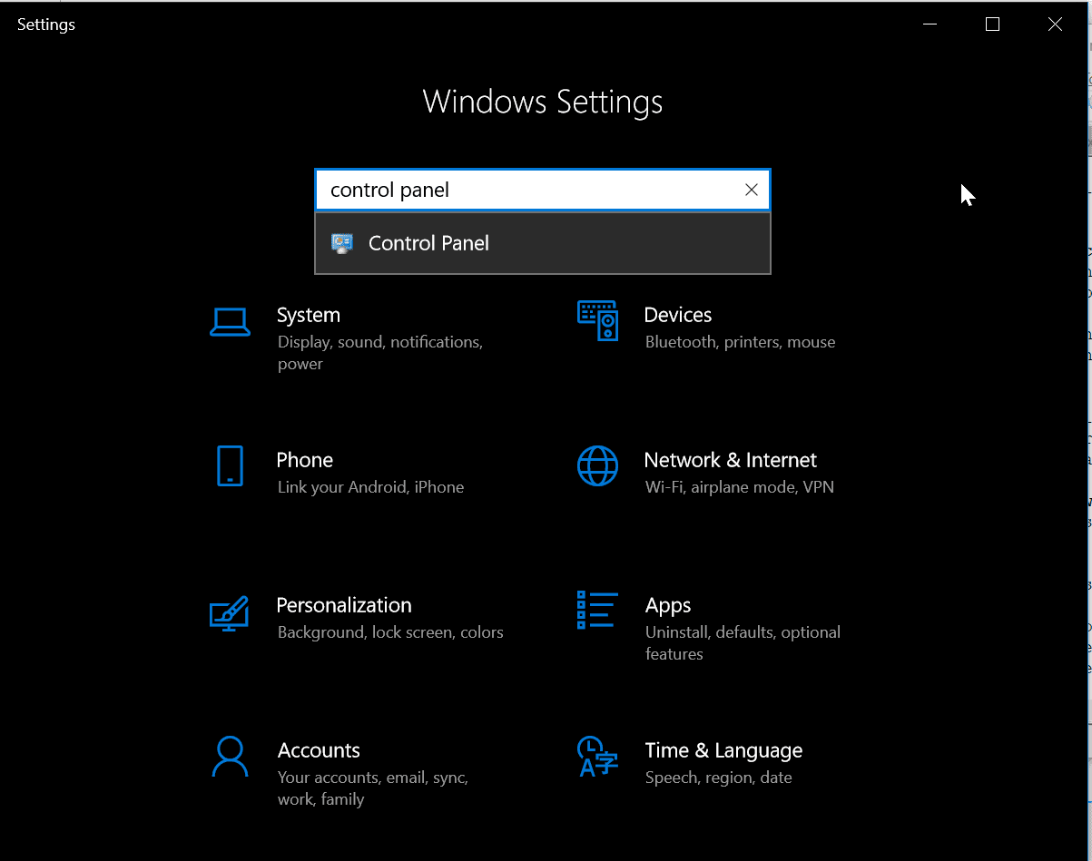The image size is (1092, 861).
Task: Open the System settings label
Action: [308, 315]
